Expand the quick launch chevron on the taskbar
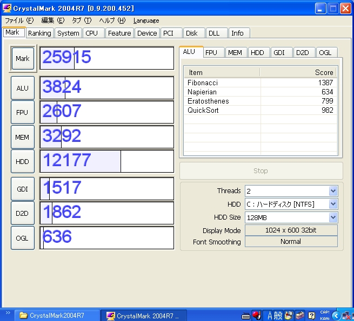Screen dimensions: 354x321 (8, 313)
